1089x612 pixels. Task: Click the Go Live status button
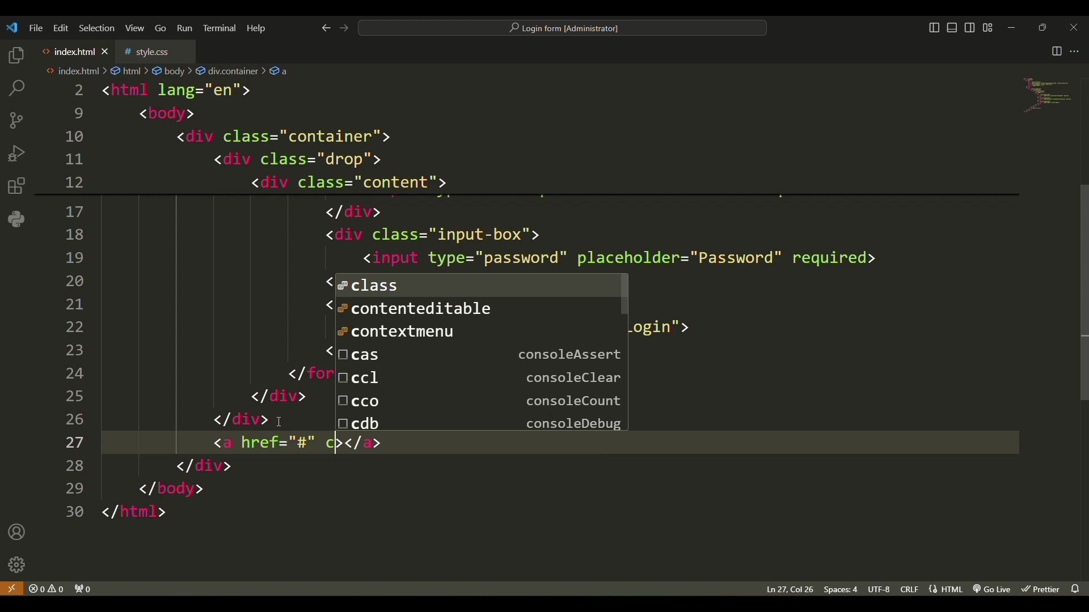coord(993,590)
